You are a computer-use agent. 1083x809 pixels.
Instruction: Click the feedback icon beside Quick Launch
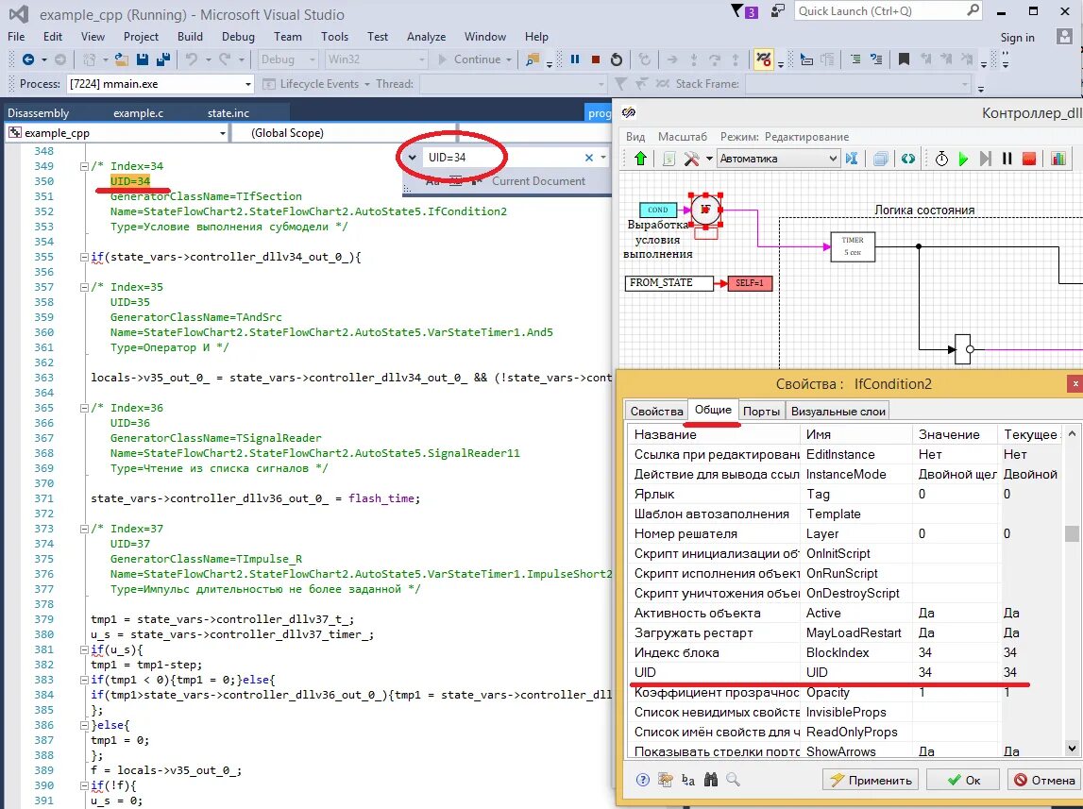point(778,11)
